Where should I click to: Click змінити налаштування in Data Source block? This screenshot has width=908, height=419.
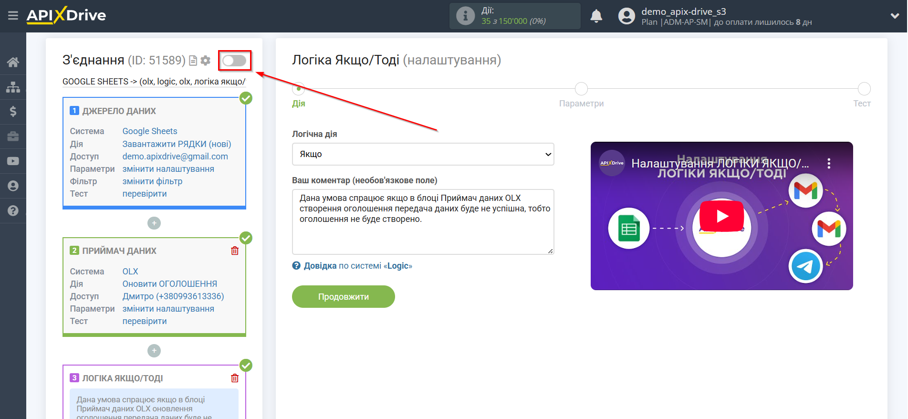click(168, 168)
